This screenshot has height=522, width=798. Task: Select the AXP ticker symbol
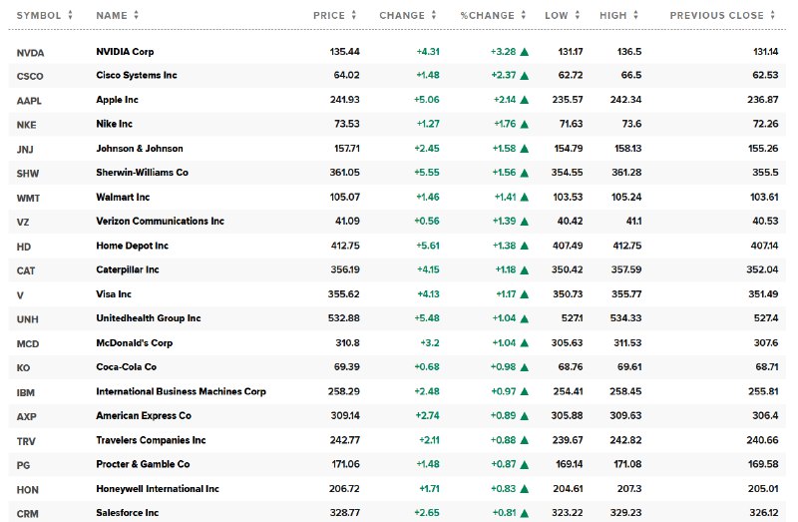[x=27, y=416]
